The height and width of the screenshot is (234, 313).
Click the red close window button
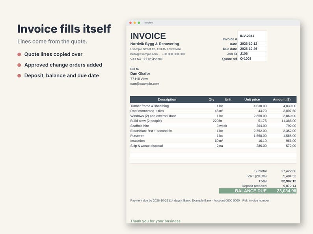pyautogui.click(x=130, y=23)
